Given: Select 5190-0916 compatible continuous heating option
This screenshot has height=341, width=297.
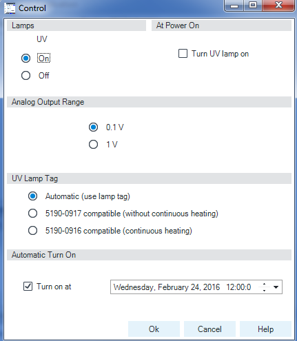Looking at the screenshot, I should click(32, 231).
